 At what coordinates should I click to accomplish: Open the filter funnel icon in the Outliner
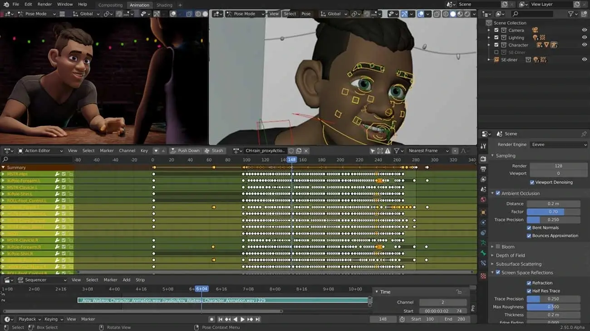point(571,14)
